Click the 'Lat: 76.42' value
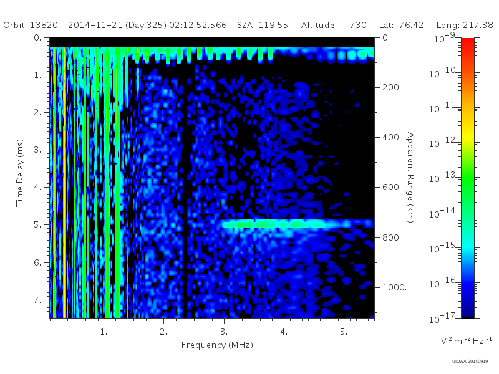The width and height of the screenshot is (499, 374). click(x=401, y=25)
